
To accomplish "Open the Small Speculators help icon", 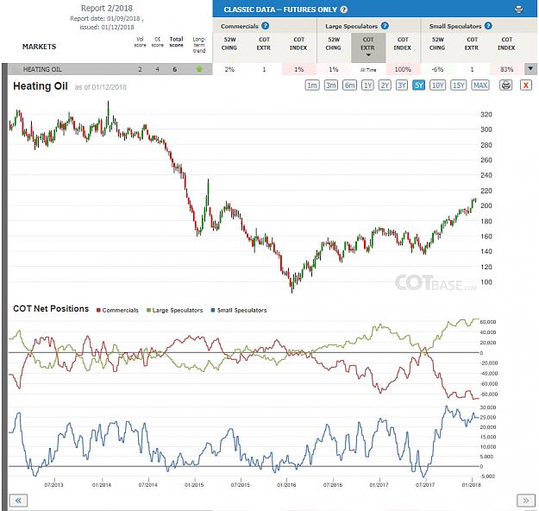I will point(488,26).
